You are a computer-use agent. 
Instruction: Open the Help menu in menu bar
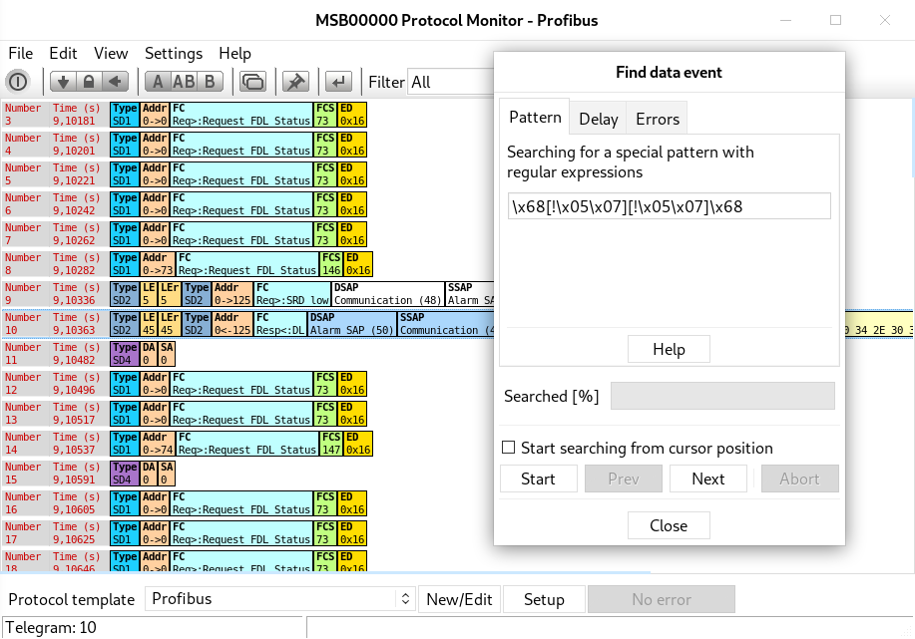point(234,54)
